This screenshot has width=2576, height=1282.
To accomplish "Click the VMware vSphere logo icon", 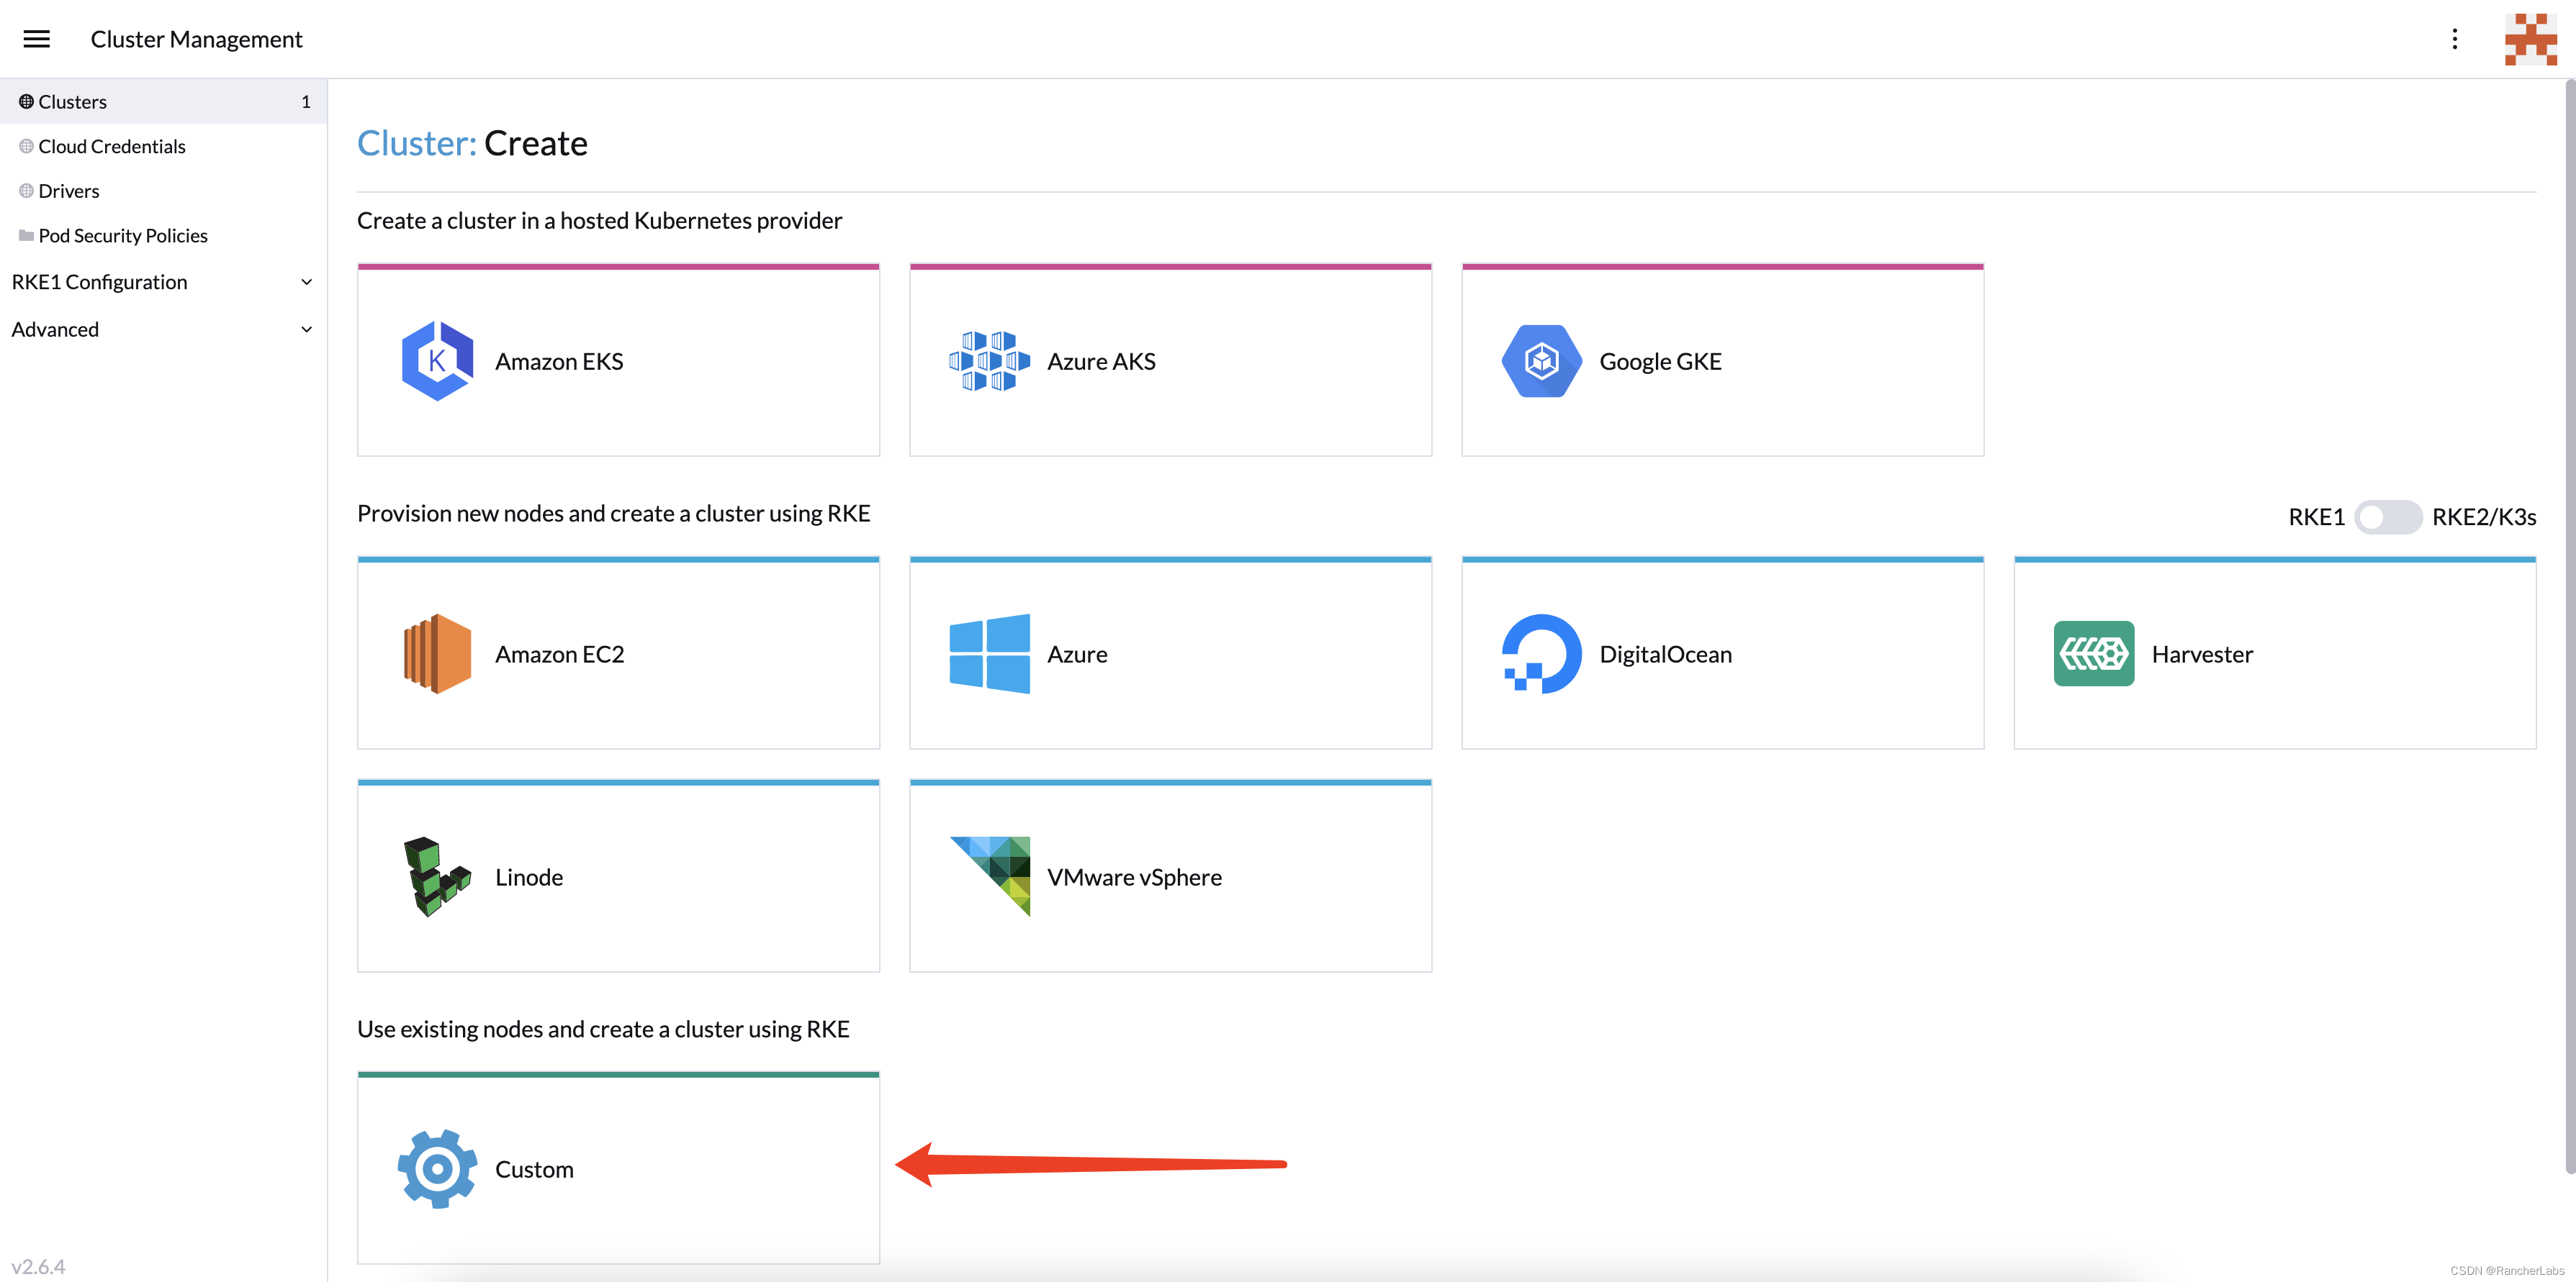I will (989, 876).
